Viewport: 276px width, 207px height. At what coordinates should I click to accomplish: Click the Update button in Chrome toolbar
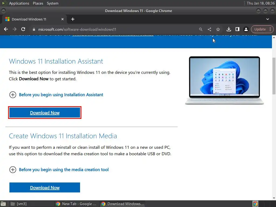pyautogui.click(x=260, y=29)
